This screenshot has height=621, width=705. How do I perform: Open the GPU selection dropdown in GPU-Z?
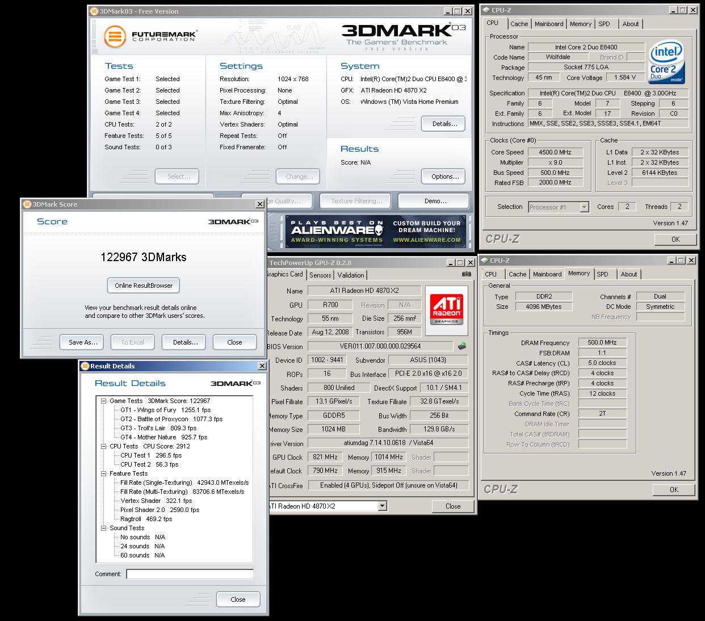pyautogui.click(x=382, y=506)
